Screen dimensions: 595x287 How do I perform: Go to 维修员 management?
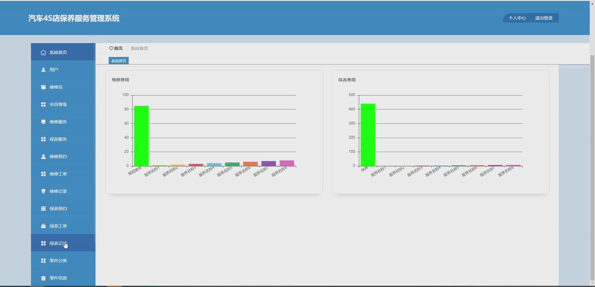63,87
